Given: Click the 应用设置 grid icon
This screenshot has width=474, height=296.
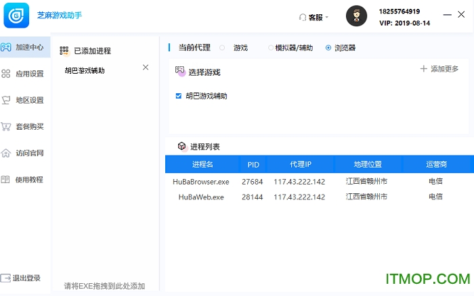Looking at the screenshot, I should click(5, 74).
